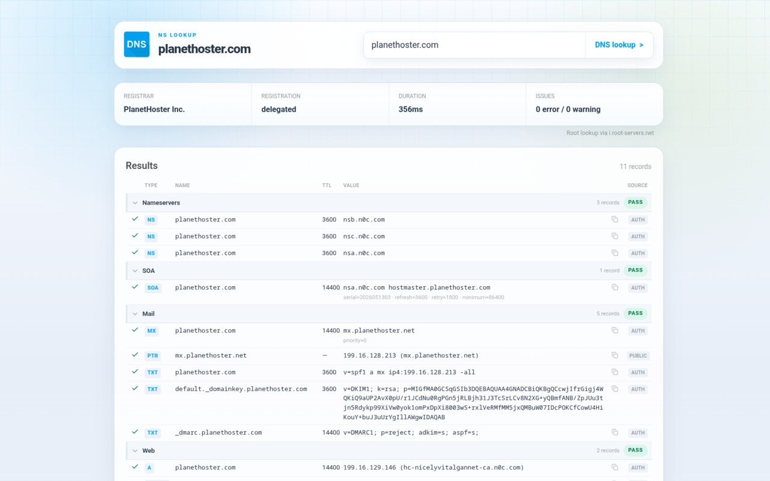Screen dimensions: 770x481
Task: Click the checkmark on the _dmarc TXT row
Action: click(135, 432)
